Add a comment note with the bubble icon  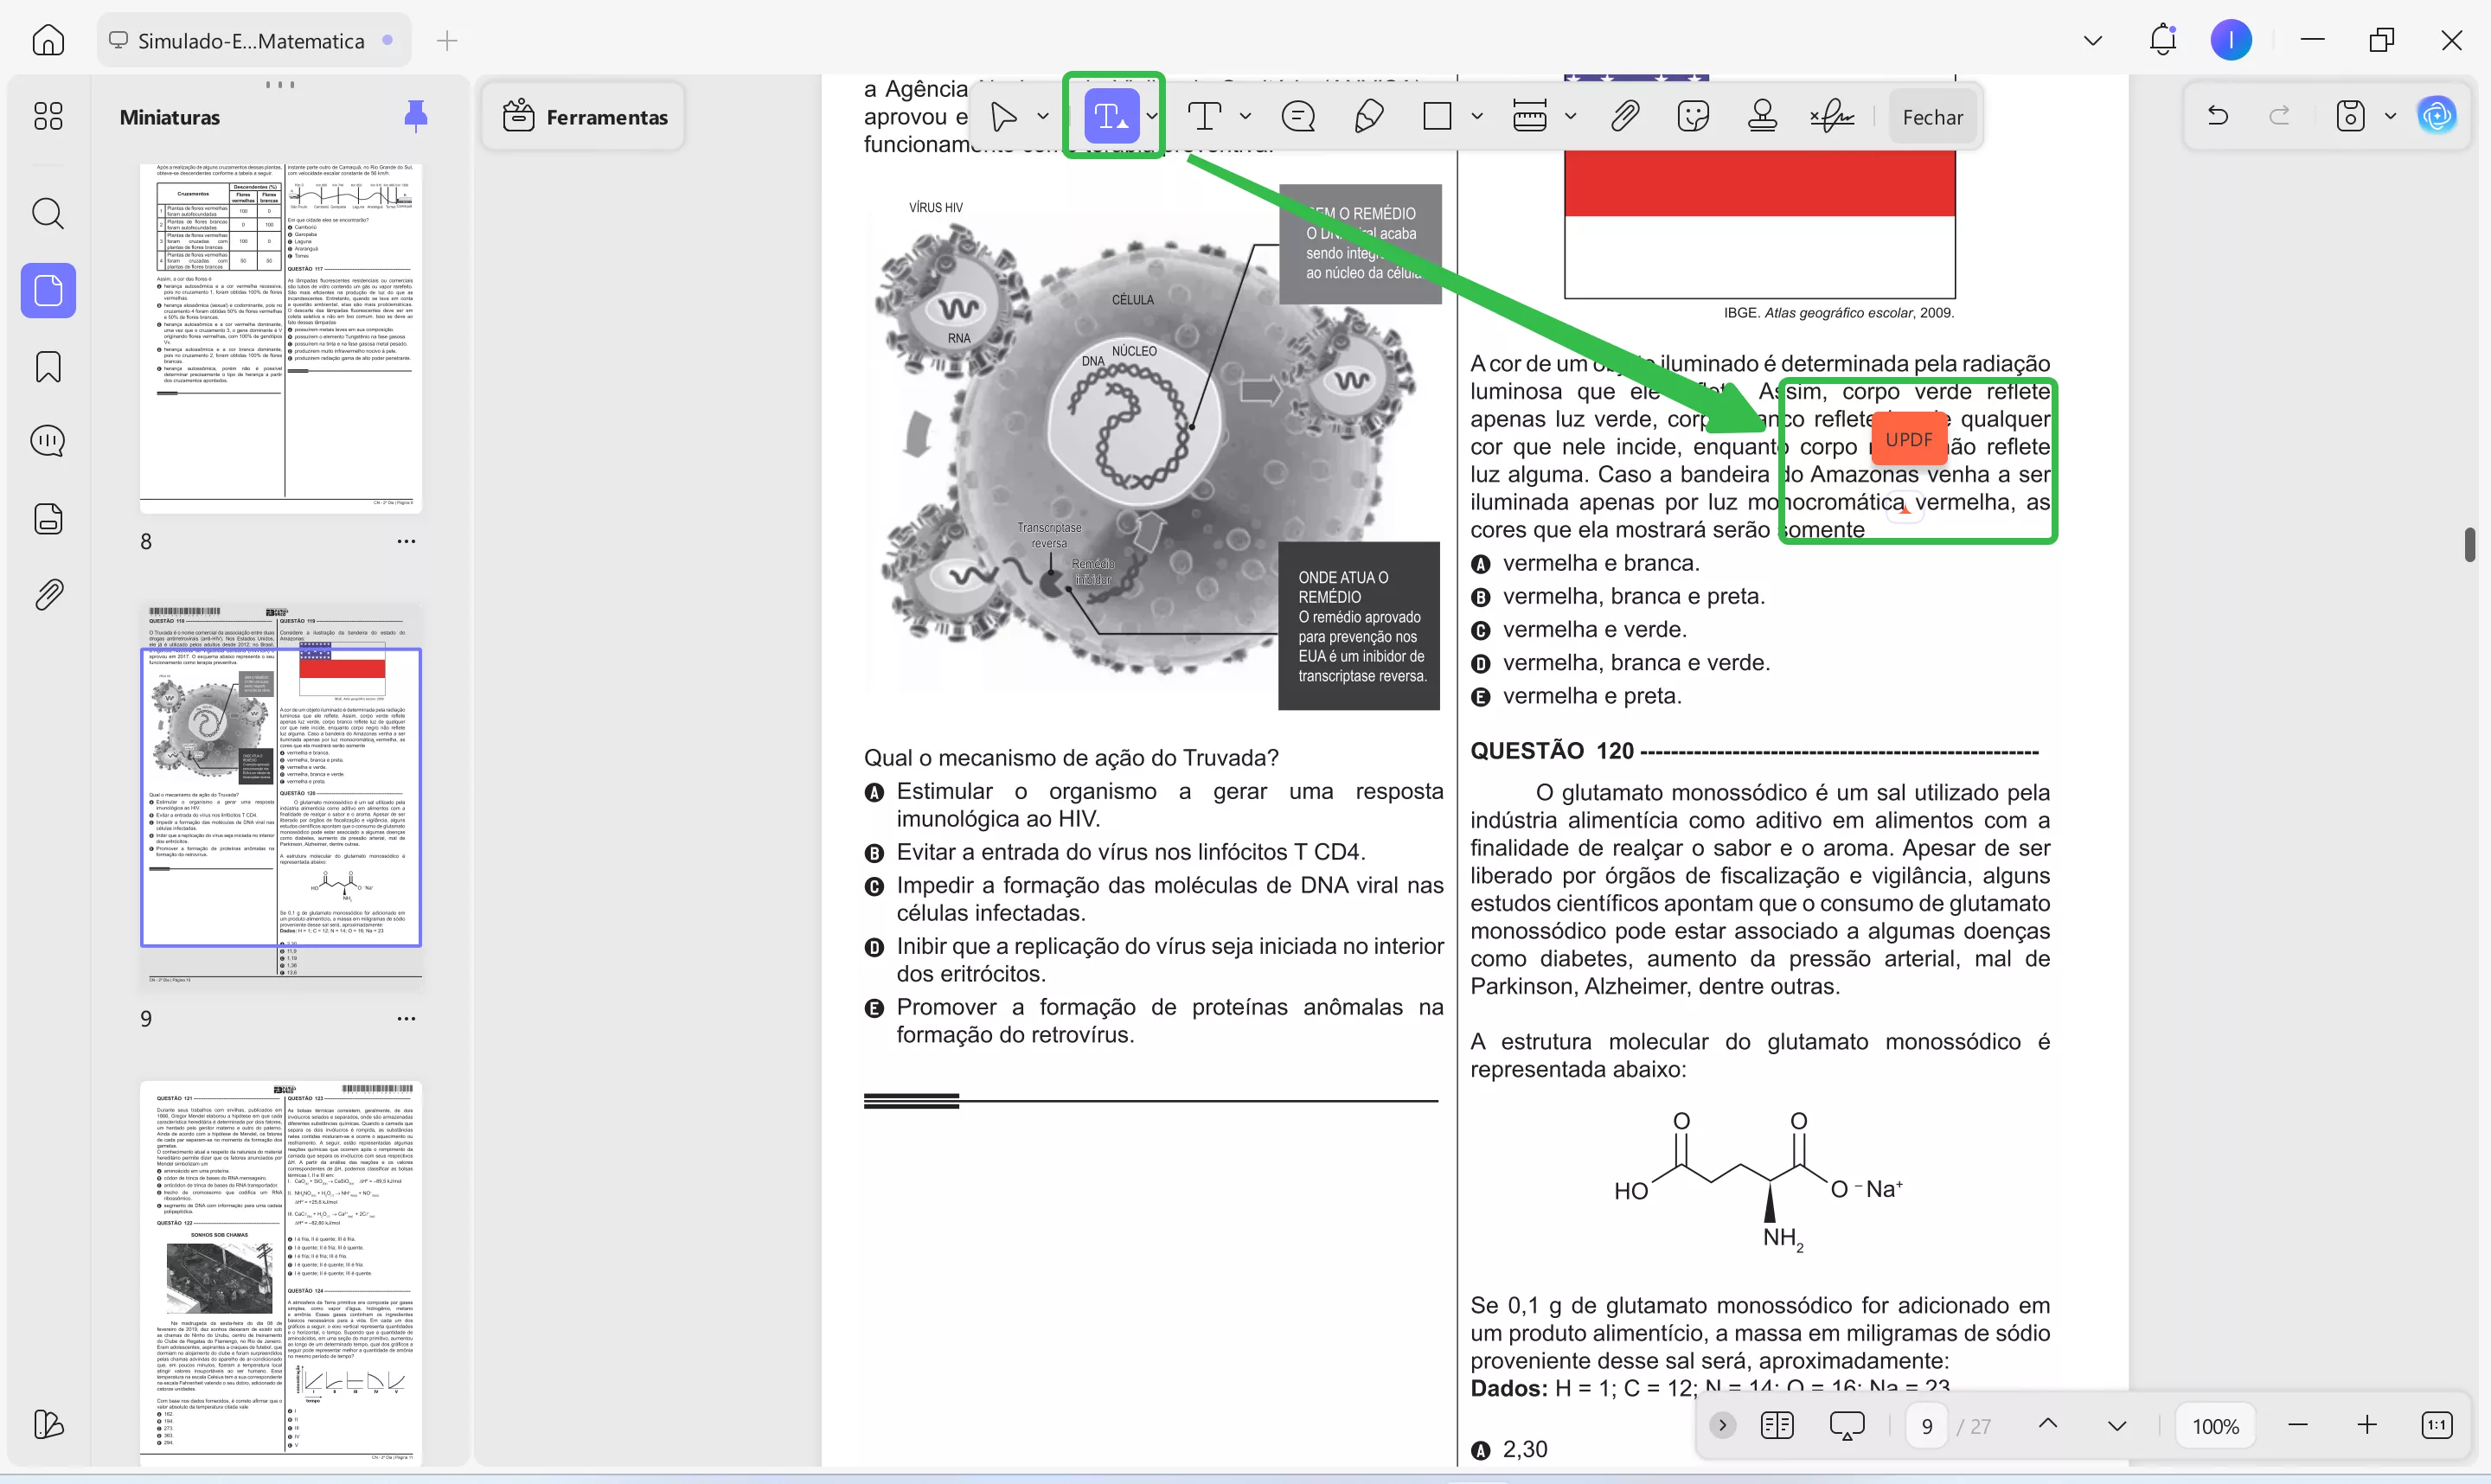tap(1298, 117)
